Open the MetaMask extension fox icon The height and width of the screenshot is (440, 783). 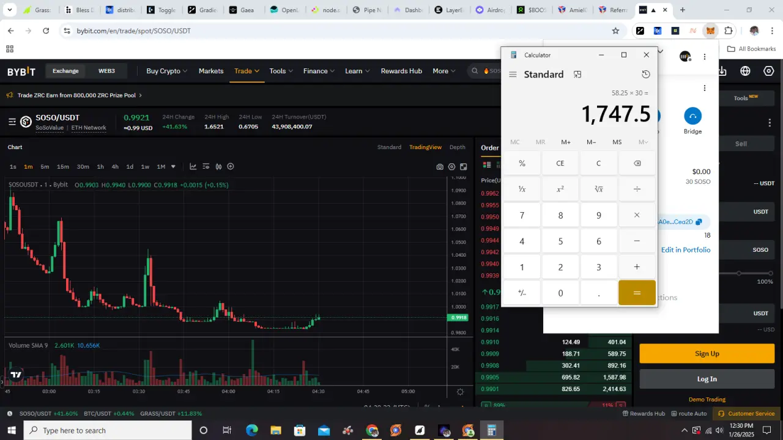point(710,31)
